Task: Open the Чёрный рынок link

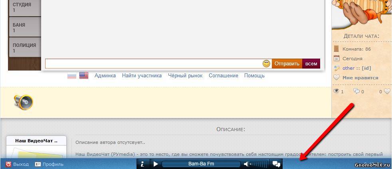Action: [x=185, y=75]
